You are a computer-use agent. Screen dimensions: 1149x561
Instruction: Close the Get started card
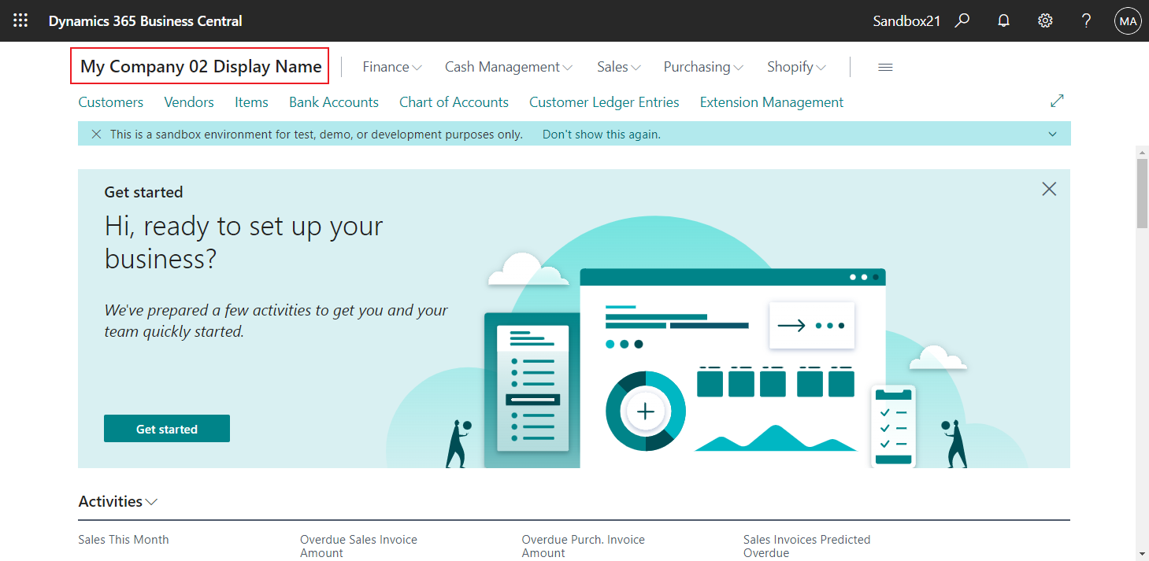point(1049,189)
